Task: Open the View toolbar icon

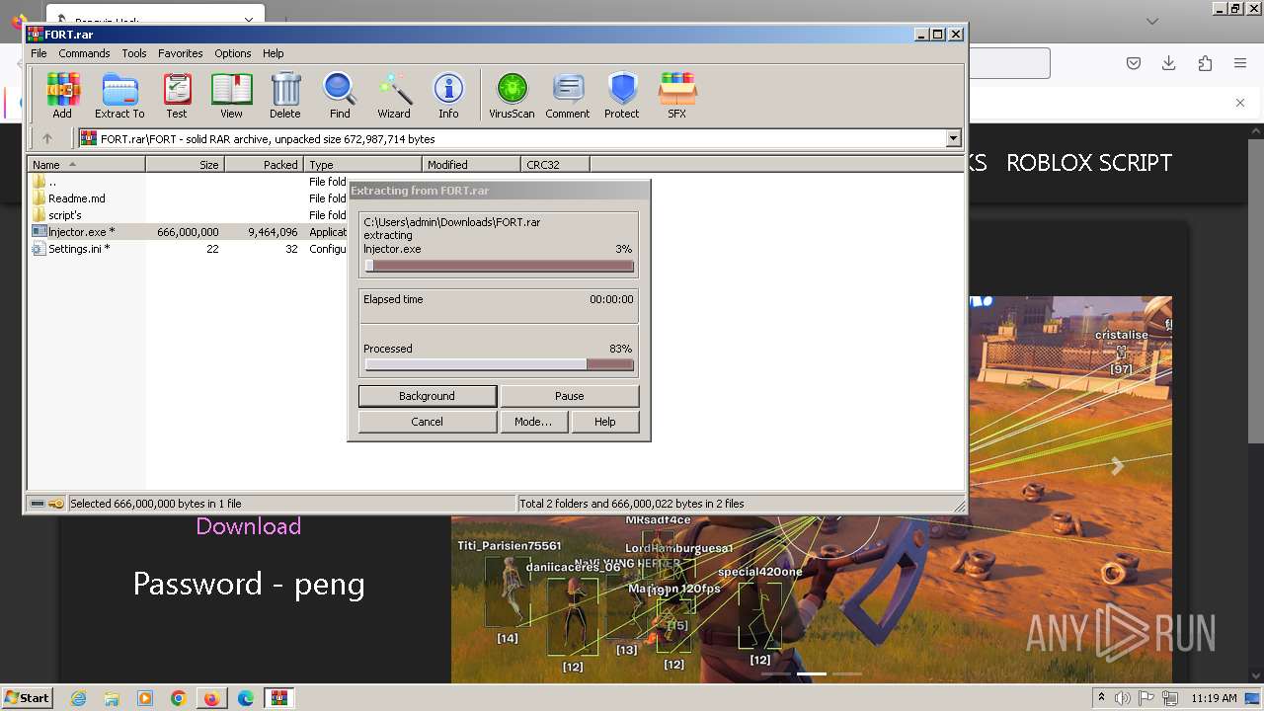Action: point(231,96)
